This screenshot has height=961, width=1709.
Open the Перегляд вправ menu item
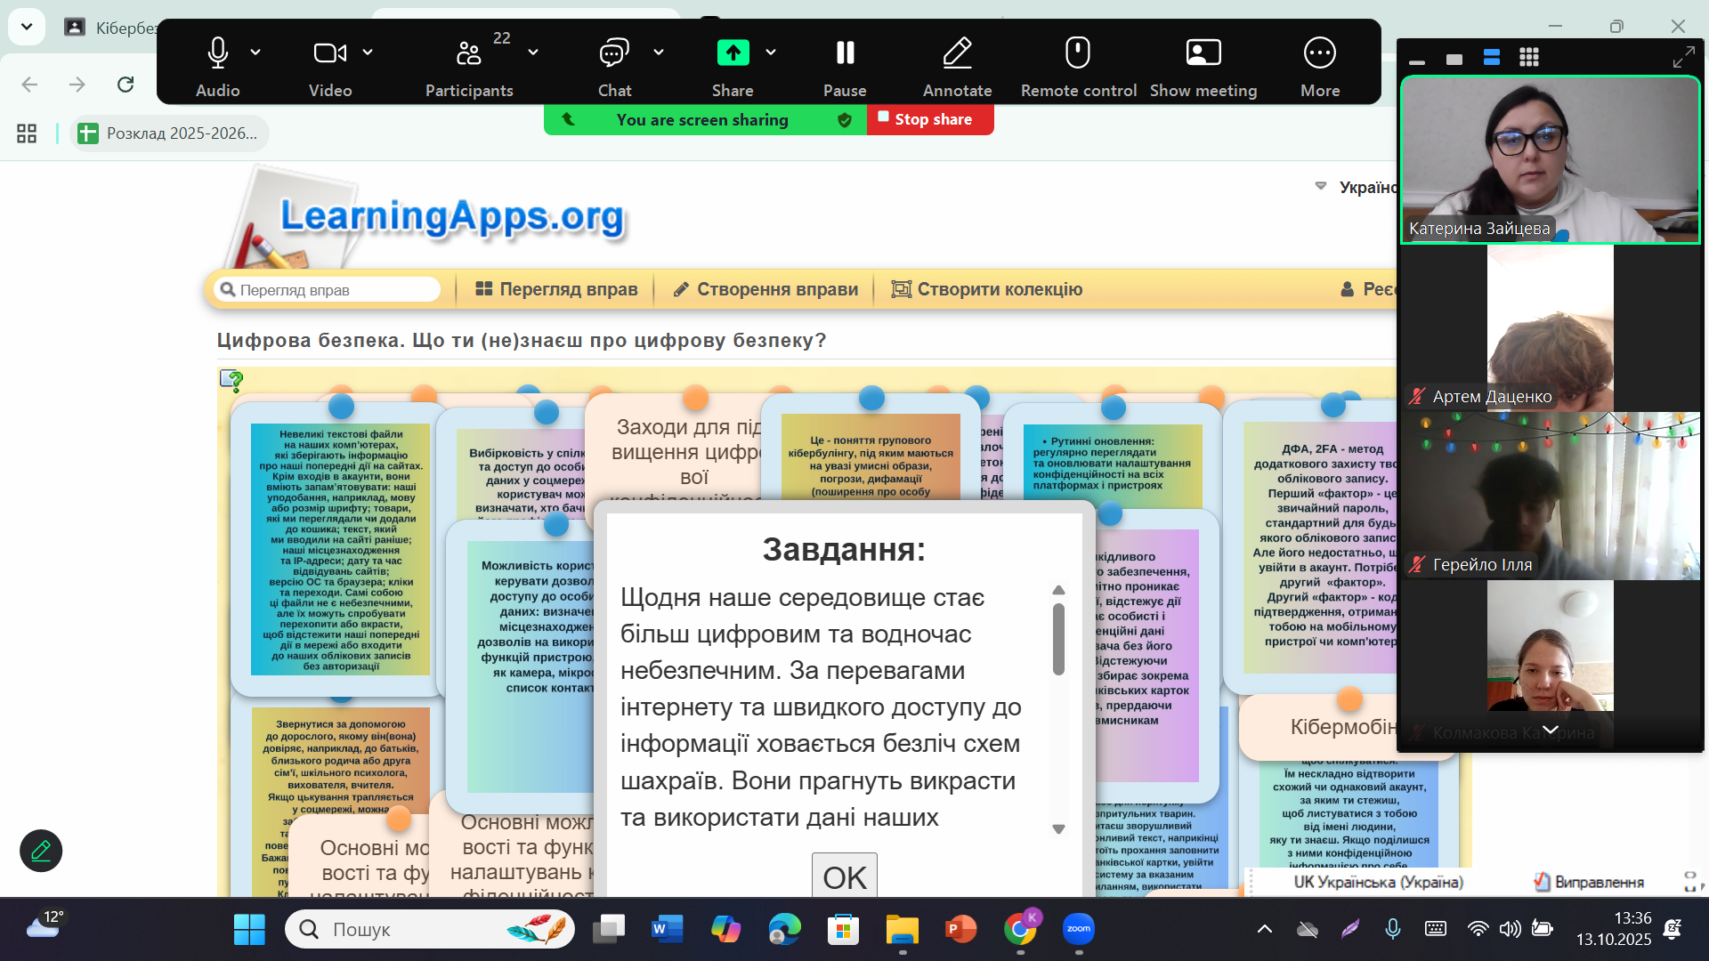(x=556, y=289)
